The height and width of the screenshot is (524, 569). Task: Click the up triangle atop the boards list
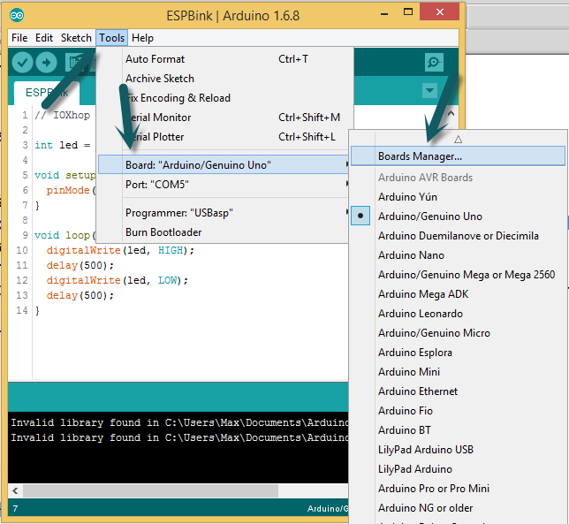click(458, 139)
